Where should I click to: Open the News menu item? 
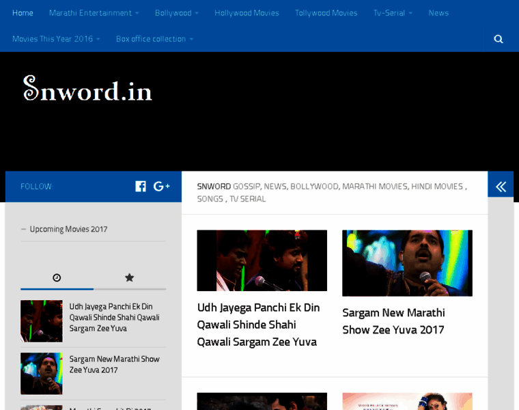pyautogui.click(x=438, y=13)
